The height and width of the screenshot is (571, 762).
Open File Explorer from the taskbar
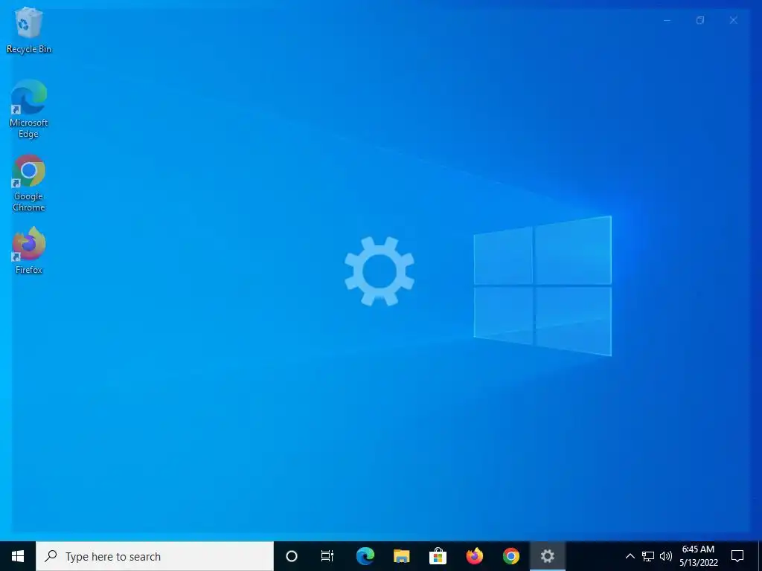click(401, 556)
